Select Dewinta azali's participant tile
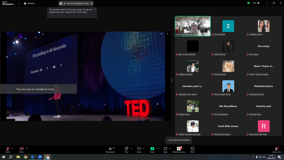The width and height of the screenshot is (284, 160). [264, 106]
